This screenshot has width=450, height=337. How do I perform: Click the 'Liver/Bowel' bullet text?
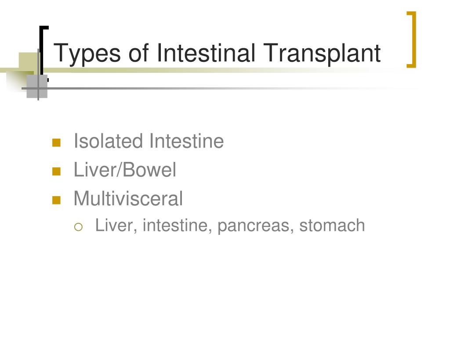point(125,170)
